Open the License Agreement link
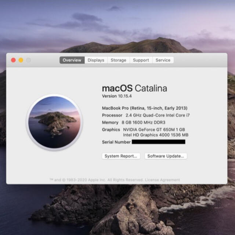This screenshot has width=235, height=235. (162, 180)
